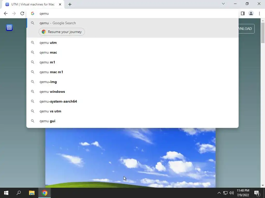Click the Windows XP screenshot image
265x198 pixels.
(130, 158)
